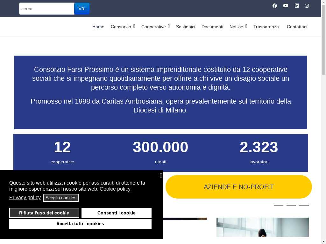Open the Documenti page

point(212,27)
